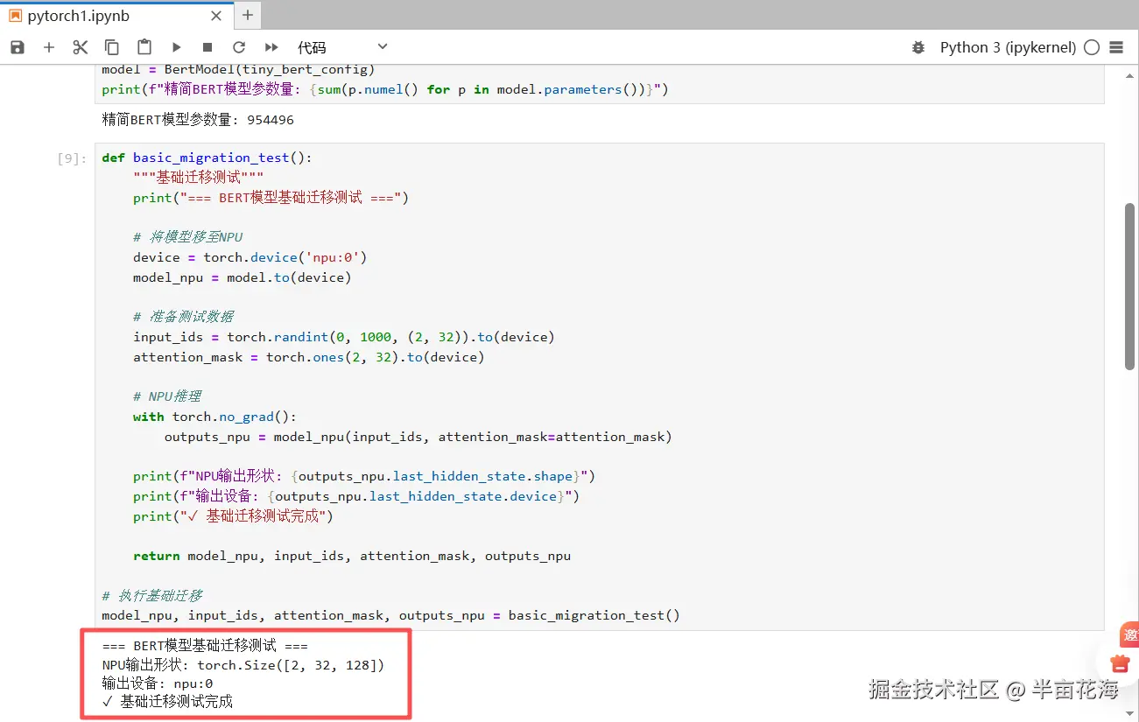Click the line starting 'attention_mask = torch.ones'
This screenshot has height=722, width=1139.
(308, 357)
